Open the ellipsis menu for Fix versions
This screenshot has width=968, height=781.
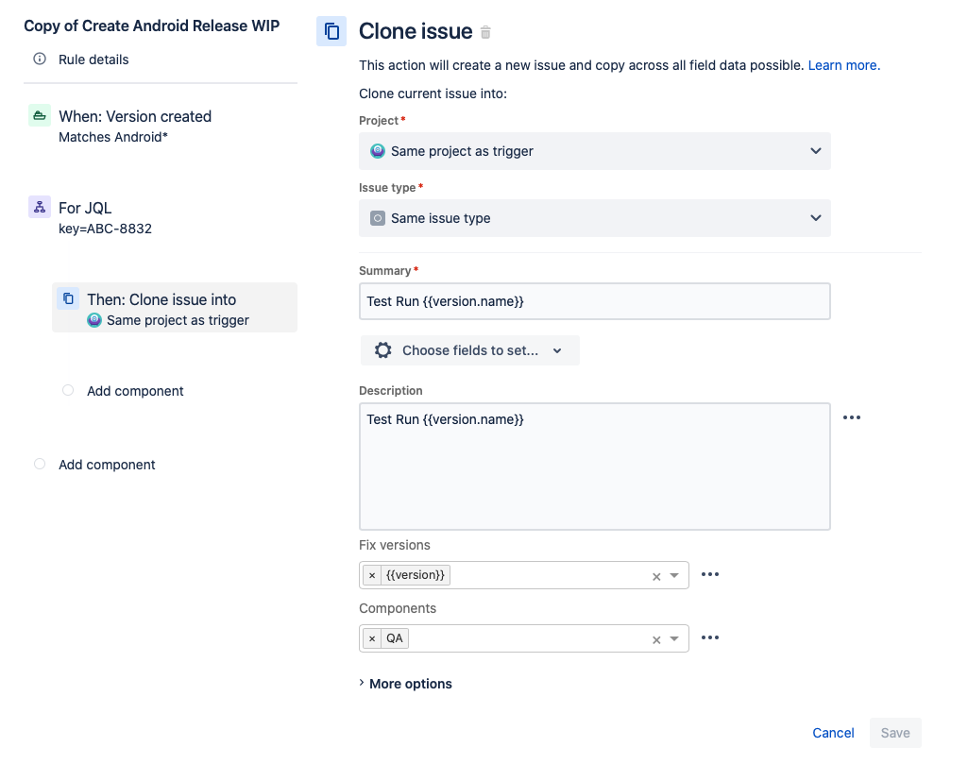[710, 573]
